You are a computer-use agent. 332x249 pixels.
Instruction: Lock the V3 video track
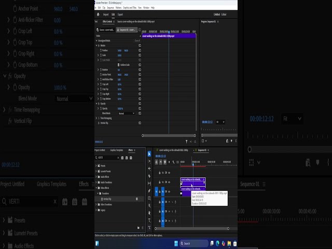click(160, 173)
